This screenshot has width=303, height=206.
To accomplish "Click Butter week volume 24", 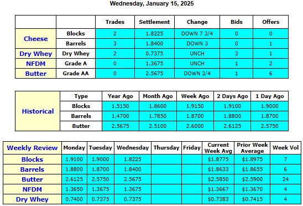I will (285, 179).
